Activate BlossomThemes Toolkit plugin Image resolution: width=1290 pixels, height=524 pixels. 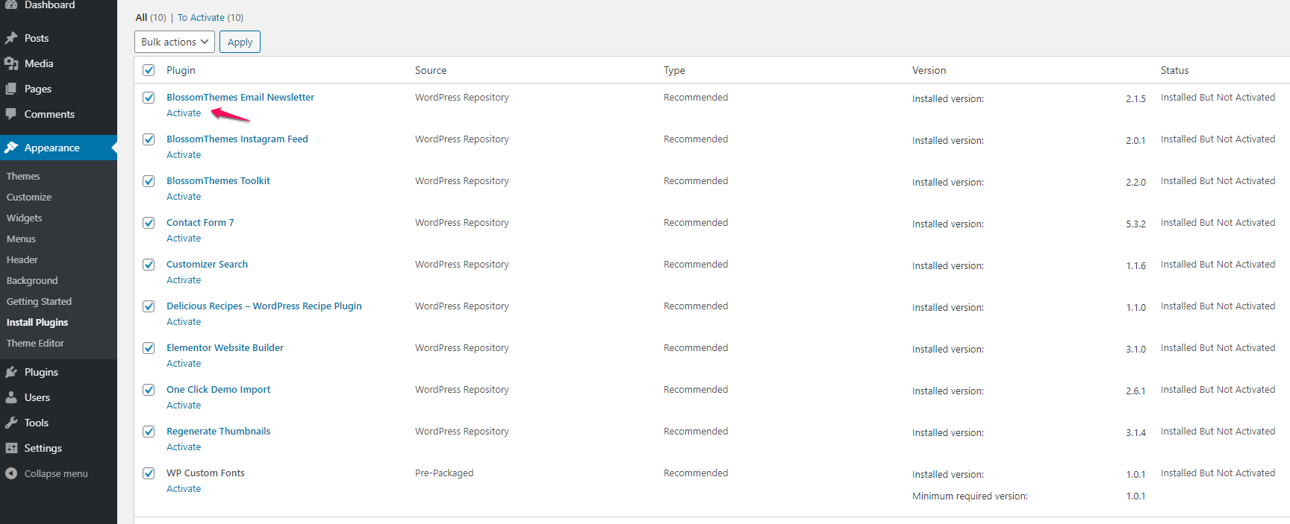click(x=184, y=197)
